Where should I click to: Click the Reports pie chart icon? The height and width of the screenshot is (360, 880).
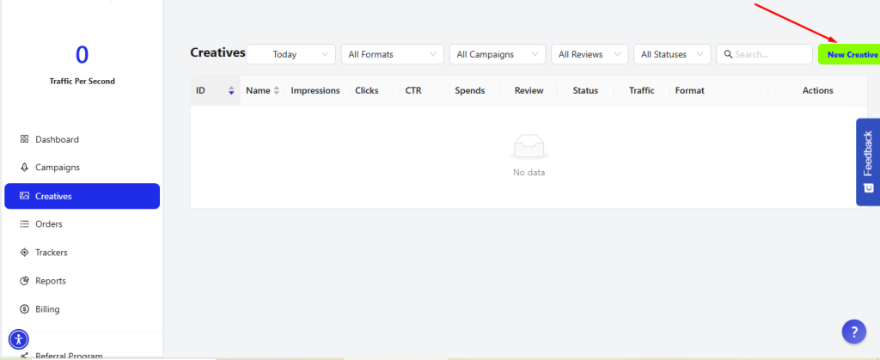(x=25, y=281)
